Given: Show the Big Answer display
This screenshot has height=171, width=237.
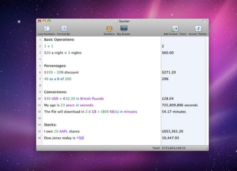Looking at the screenshot, I should [x=124, y=30].
